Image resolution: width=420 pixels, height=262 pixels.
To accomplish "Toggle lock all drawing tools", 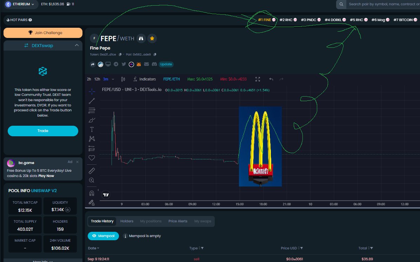I will (92, 202).
